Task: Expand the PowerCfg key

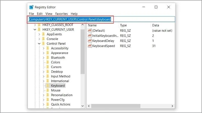Action: point(43,100)
